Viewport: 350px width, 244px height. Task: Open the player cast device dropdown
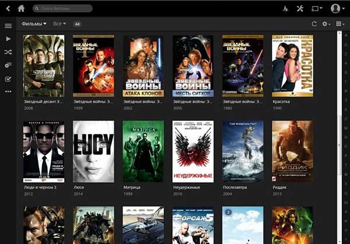pyautogui.click(x=317, y=9)
